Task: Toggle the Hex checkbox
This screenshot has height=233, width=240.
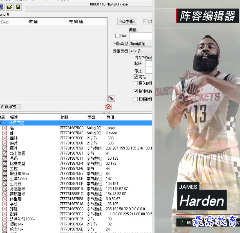Action: coord(117,36)
